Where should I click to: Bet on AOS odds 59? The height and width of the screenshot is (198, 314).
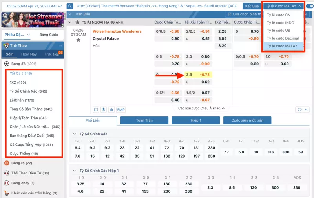pyautogui.click(x=301, y=152)
